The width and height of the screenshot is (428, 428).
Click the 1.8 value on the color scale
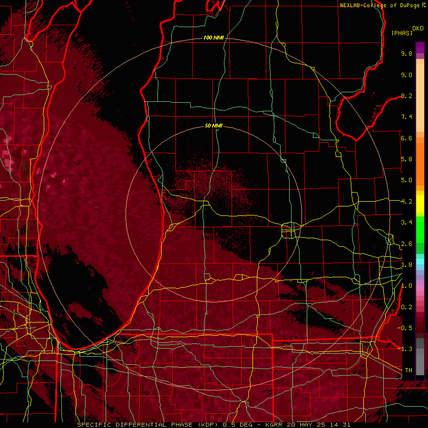click(407, 265)
